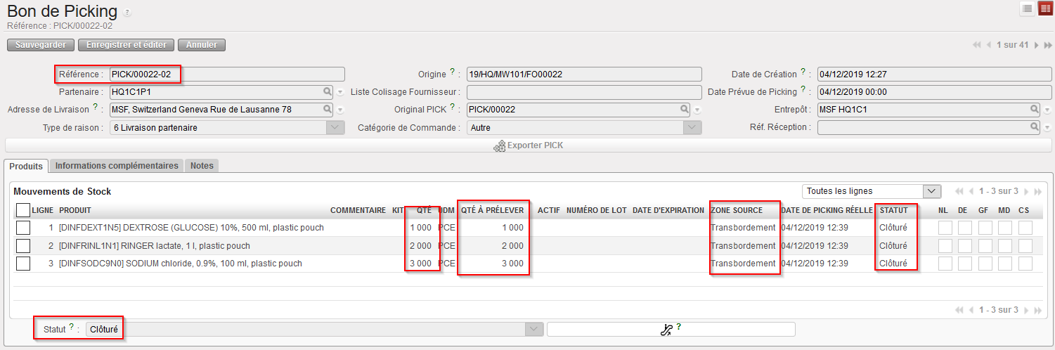Click search icon in Entrepôt field

pyautogui.click(x=1035, y=110)
